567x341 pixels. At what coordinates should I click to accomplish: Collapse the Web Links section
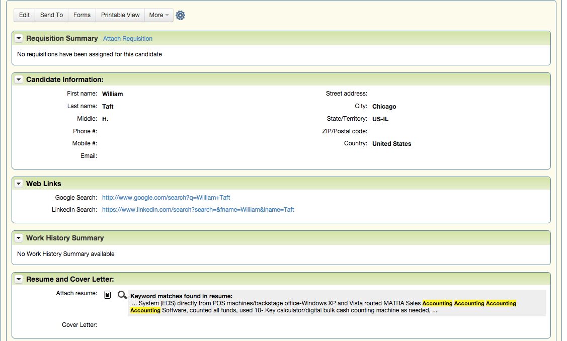[19, 184]
